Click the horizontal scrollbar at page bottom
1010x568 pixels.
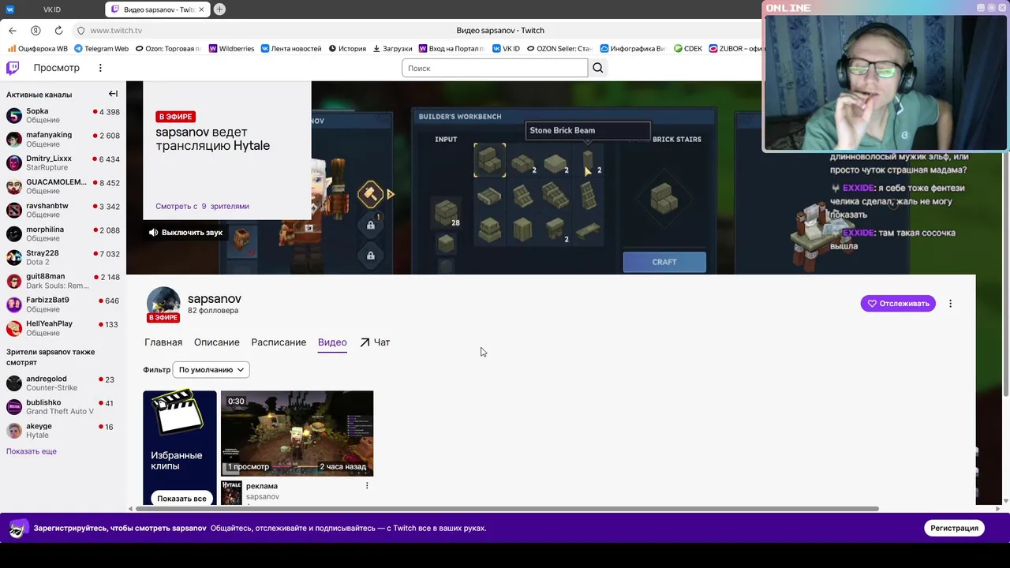[x=507, y=509]
